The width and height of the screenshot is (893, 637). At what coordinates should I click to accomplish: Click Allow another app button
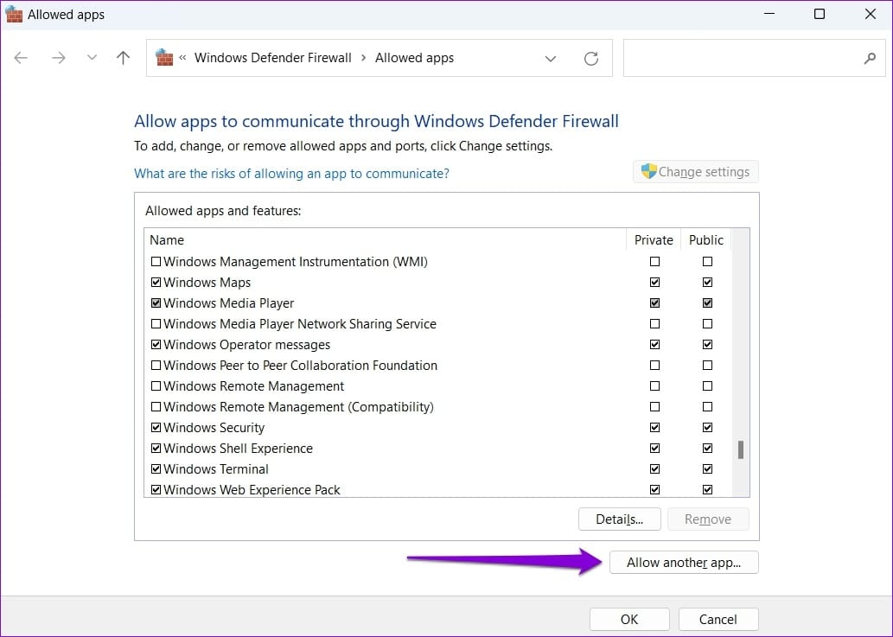(684, 563)
